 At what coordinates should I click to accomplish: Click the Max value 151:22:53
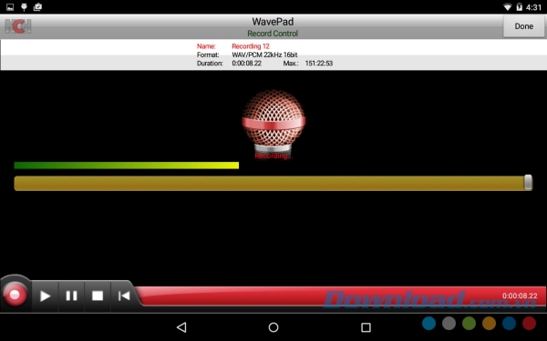pos(319,64)
